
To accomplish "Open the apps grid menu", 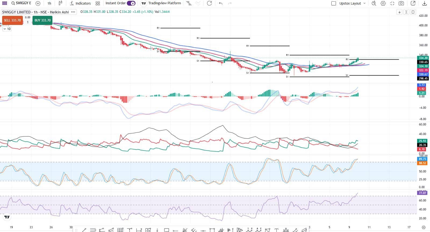I will (x=5, y=3).
